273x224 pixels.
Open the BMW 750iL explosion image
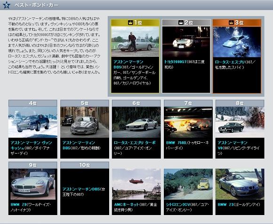point(188,122)
